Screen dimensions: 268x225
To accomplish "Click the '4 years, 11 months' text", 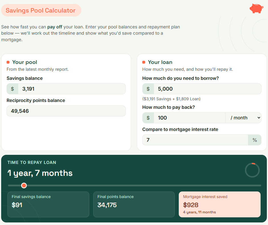I will [x=200, y=212].
